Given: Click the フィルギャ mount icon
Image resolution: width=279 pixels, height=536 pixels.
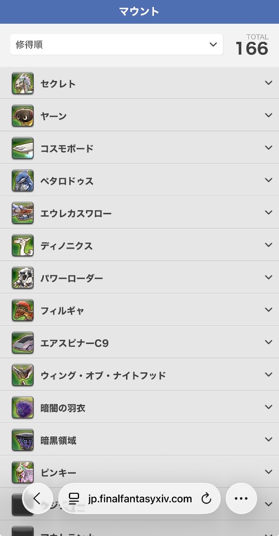Looking at the screenshot, I should click(23, 311).
